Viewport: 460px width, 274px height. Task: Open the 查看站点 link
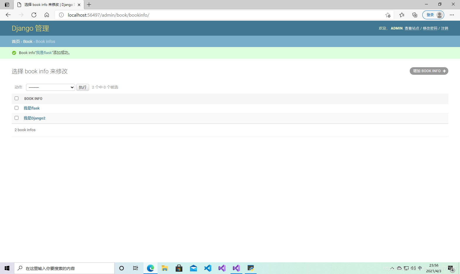click(x=412, y=28)
